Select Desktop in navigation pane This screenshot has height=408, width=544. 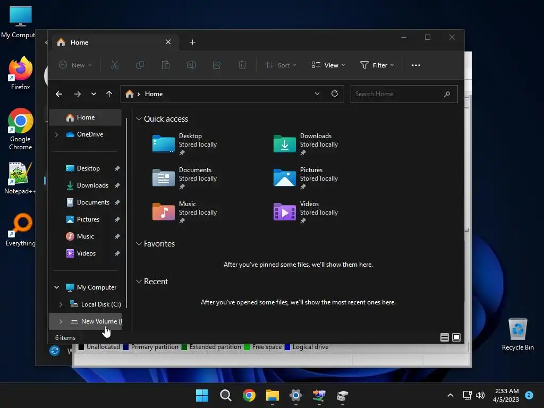click(86, 168)
